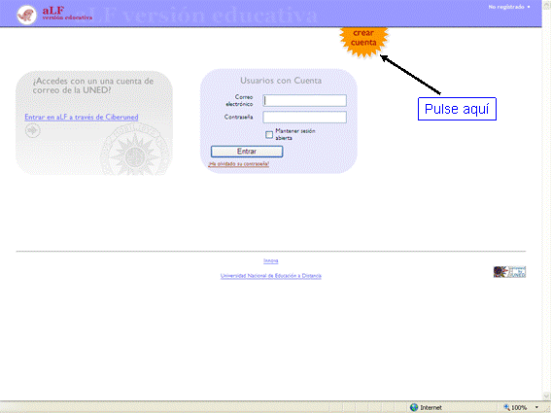Click the Internet globe icon in status bar
The image size is (551, 413).
414,407
